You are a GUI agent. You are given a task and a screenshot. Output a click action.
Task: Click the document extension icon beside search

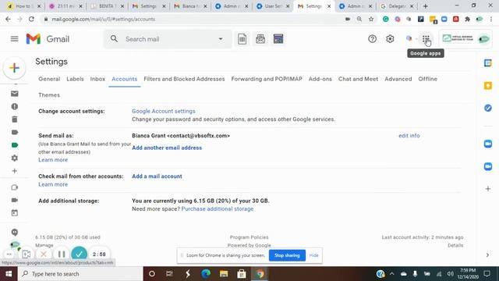[242, 39]
